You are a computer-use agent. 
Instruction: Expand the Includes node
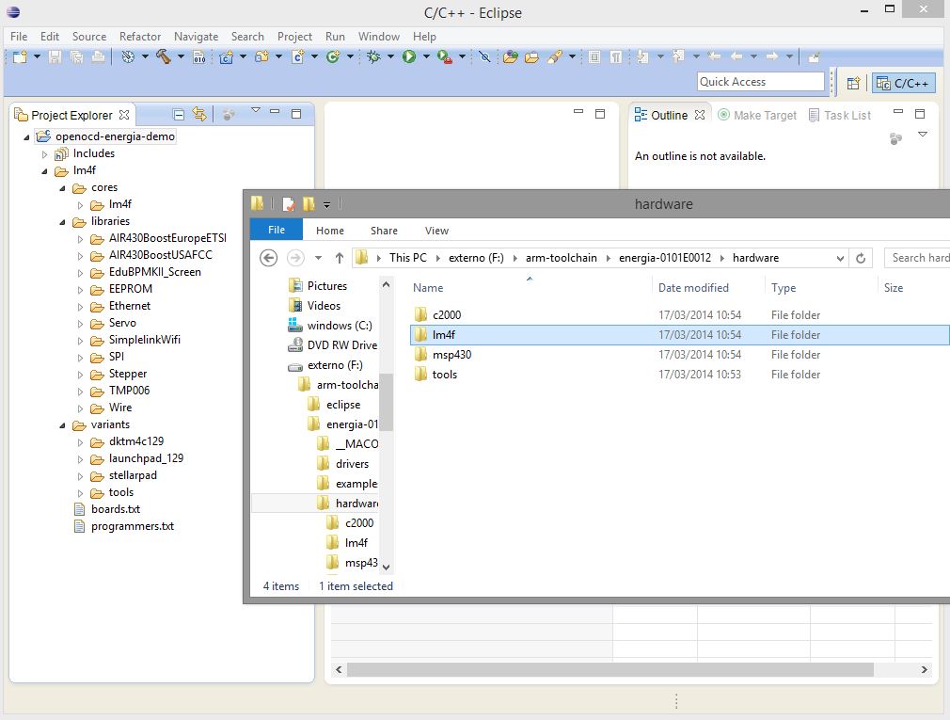coord(44,154)
